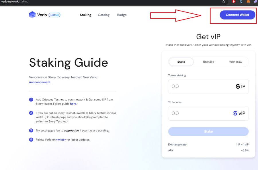Click the large Stake submit button
Viewport: 258px width, 170px height.
tap(208, 132)
